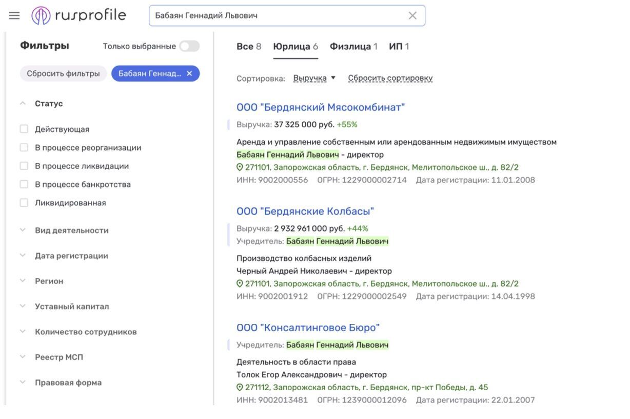Click the location pin for Бердянские Колбасы address
The width and height of the screenshot is (630, 419).
tap(240, 283)
